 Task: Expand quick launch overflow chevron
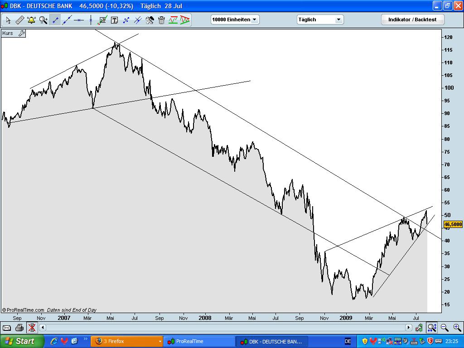[x=86, y=339]
